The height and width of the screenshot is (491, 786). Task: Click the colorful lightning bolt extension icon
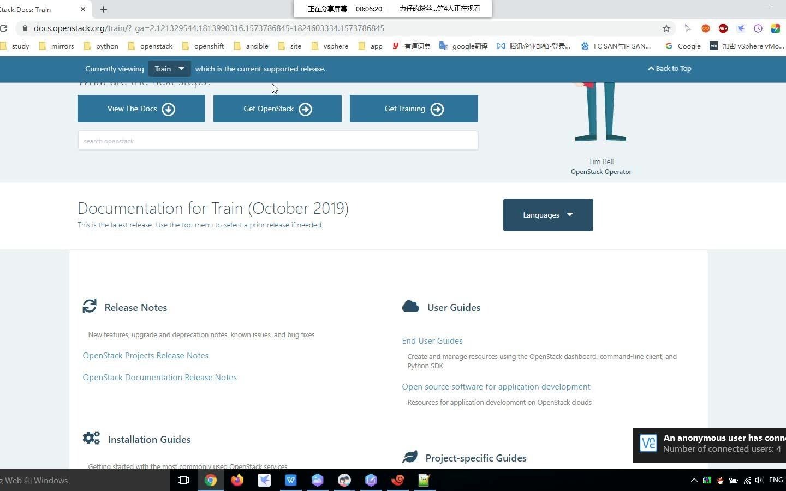(775, 28)
